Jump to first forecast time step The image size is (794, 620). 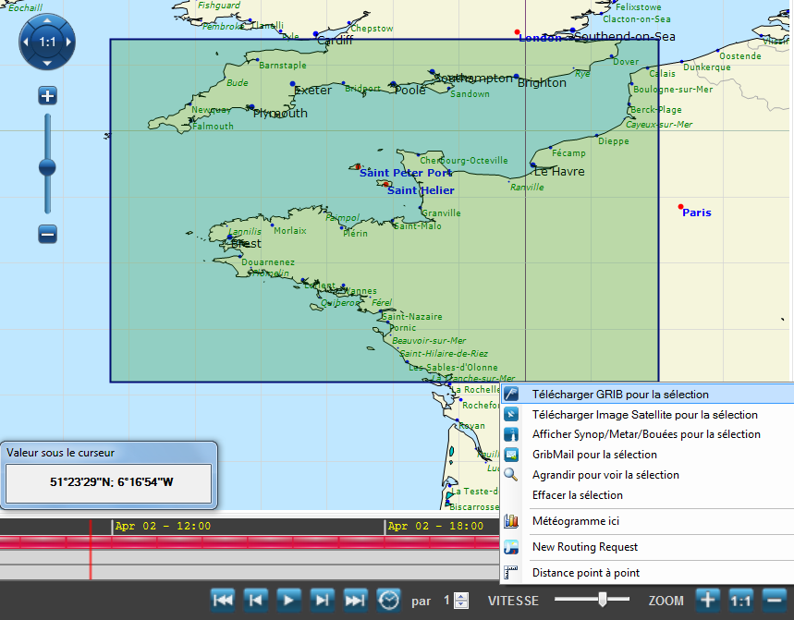click(223, 600)
